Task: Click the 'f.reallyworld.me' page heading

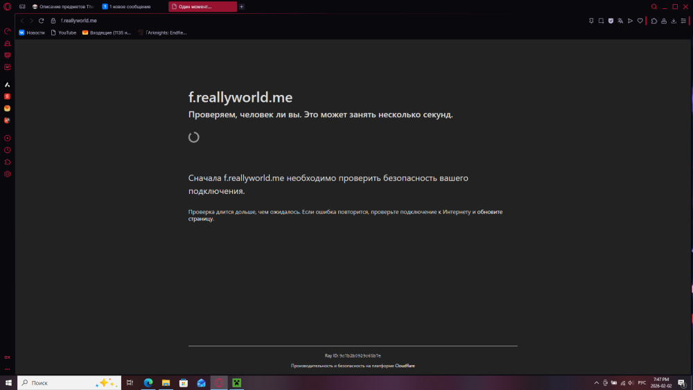Action: click(240, 97)
